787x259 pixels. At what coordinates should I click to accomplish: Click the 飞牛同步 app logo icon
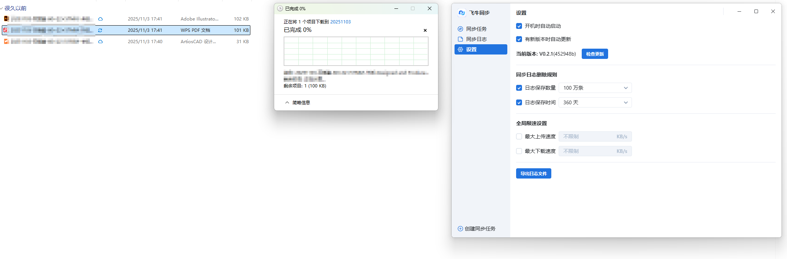pos(461,13)
